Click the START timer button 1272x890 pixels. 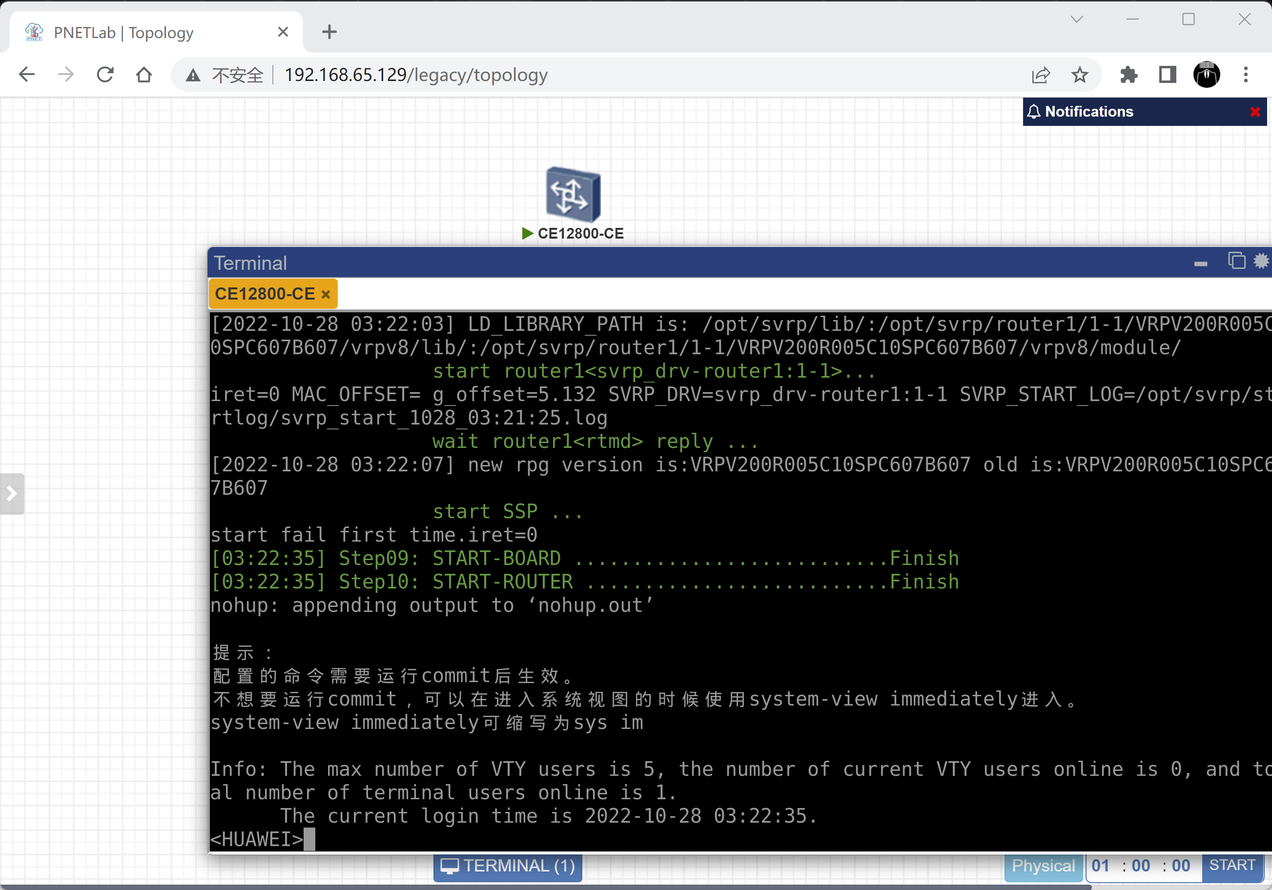(x=1232, y=865)
